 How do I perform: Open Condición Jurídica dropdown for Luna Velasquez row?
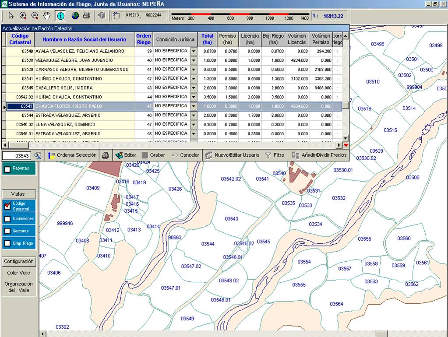coord(194,125)
